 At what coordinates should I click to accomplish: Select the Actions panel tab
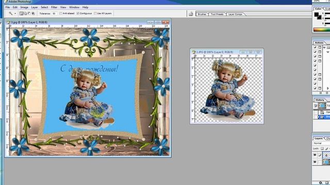coord(319,43)
